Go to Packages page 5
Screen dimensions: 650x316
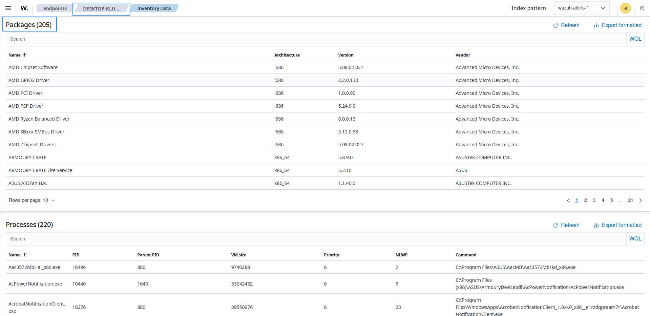(x=612, y=200)
